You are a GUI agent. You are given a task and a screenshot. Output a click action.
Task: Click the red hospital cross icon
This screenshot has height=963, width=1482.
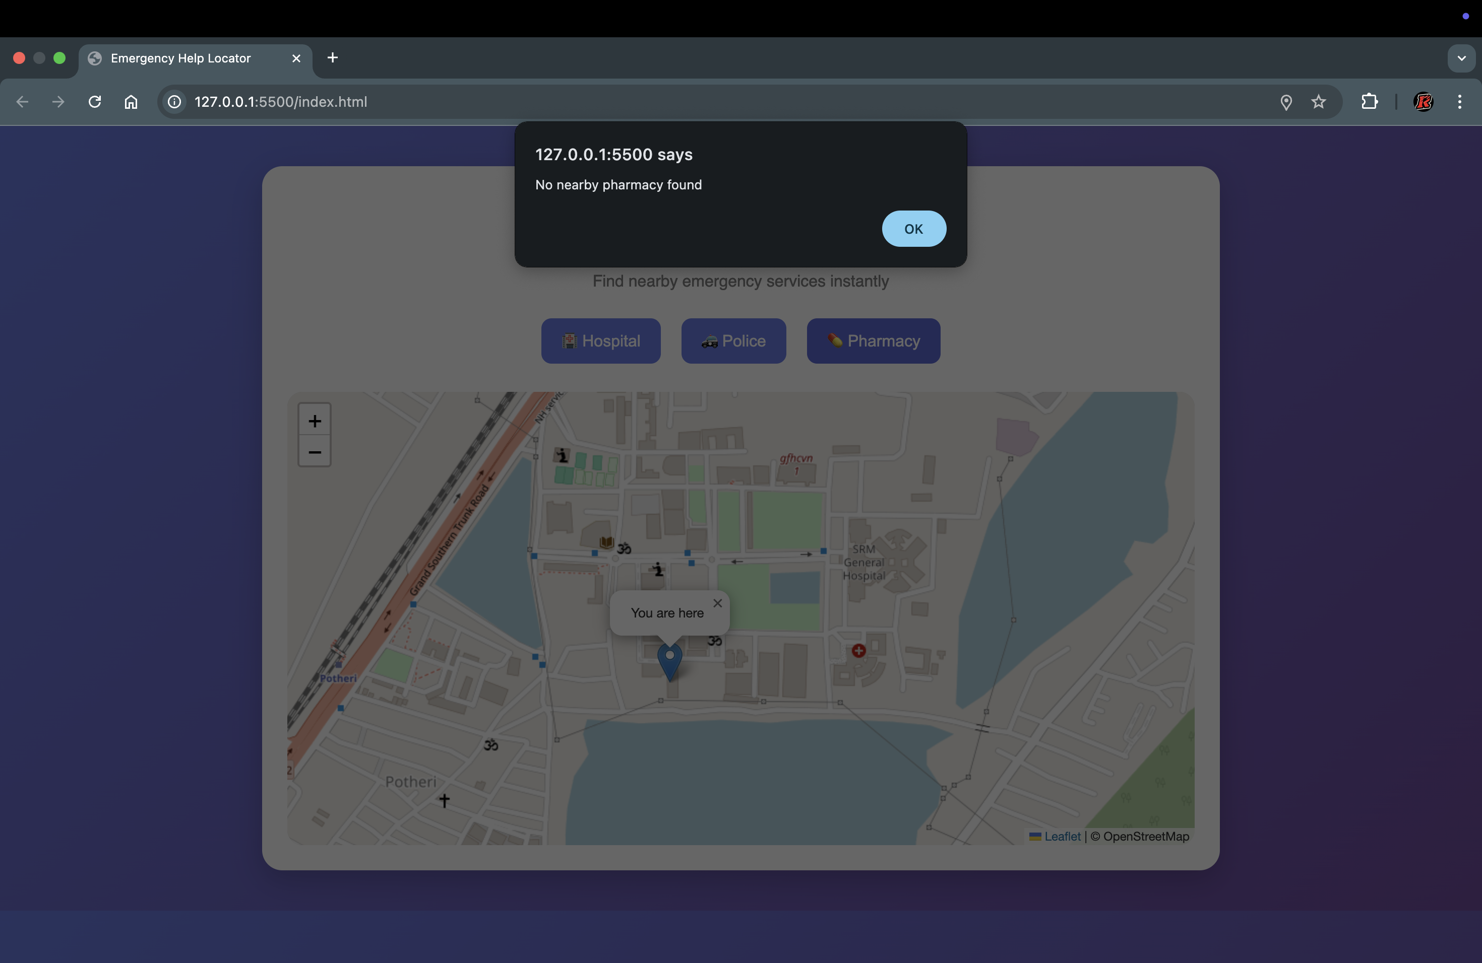[858, 651]
